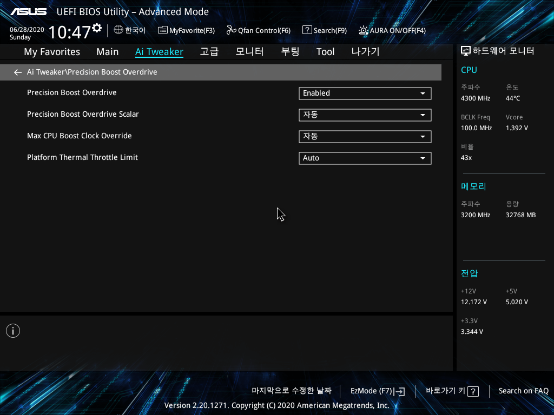
Task: Click +3.3V reading 3.344 V
Action: (472, 332)
